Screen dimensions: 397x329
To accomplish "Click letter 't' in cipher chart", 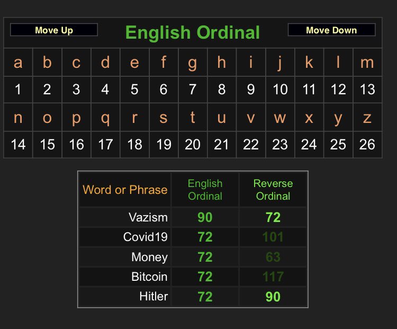I will point(193,118).
